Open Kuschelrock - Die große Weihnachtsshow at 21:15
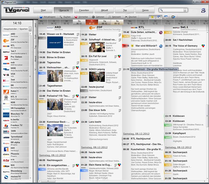 154,69
